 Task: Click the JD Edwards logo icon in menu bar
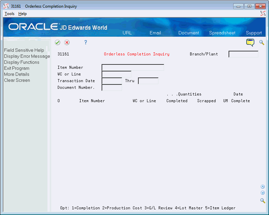(x=263, y=13)
